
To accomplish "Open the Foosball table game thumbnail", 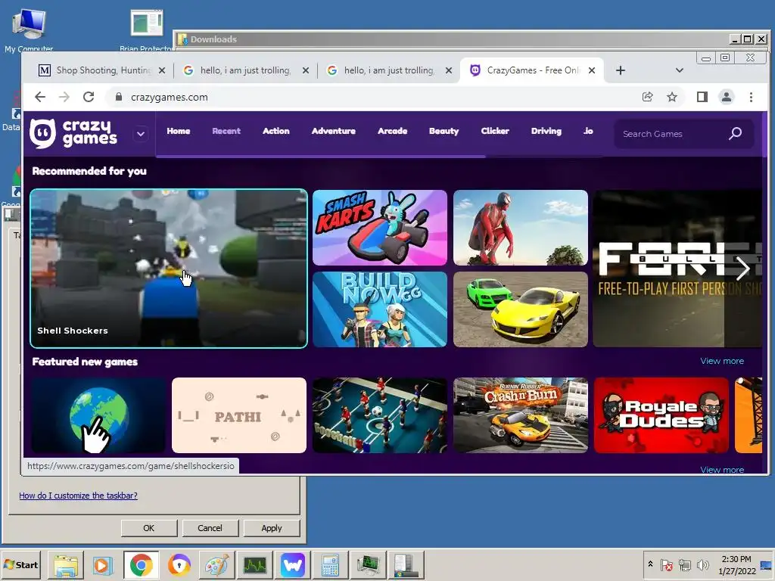I will pos(380,415).
